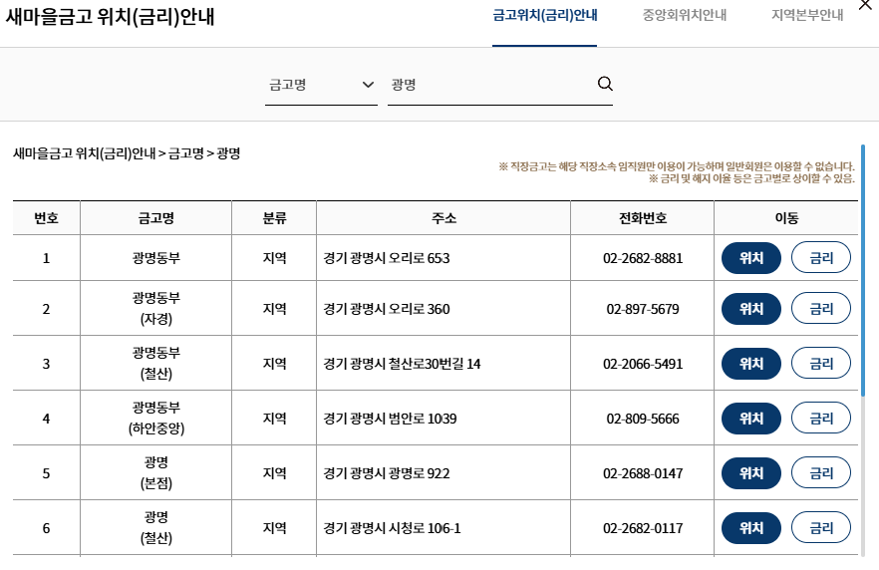The width and height of the screenshot is (879, 570).
Task: Click the 분류 column header
Action: (x=274, y=218)
